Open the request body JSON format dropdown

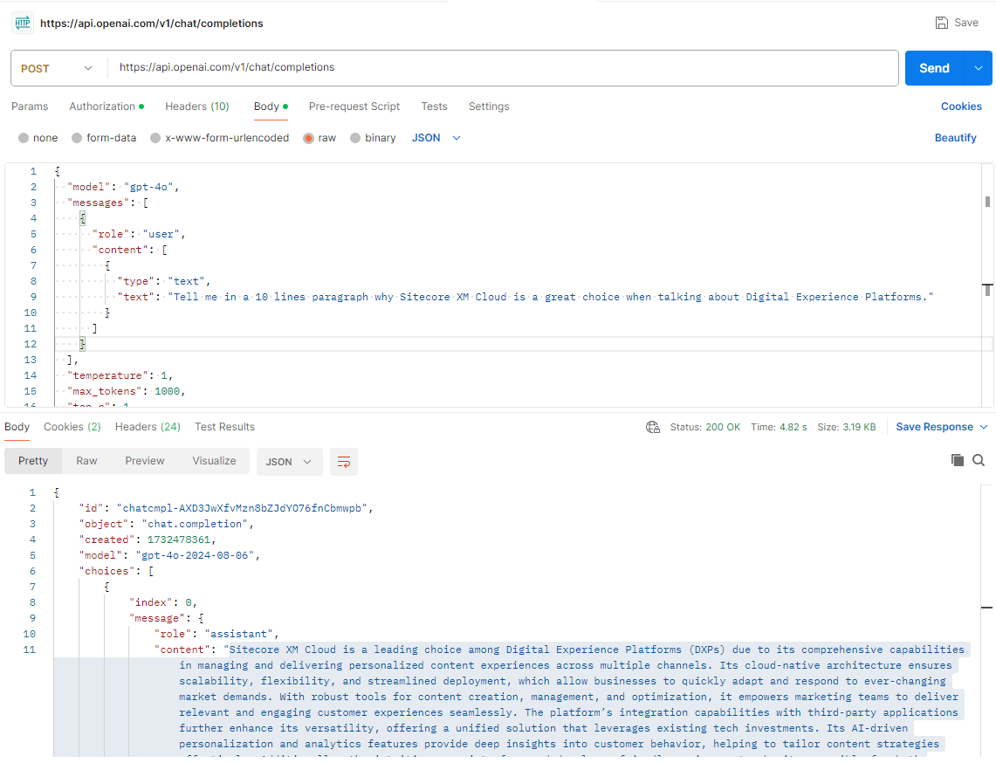click(436, 138)
